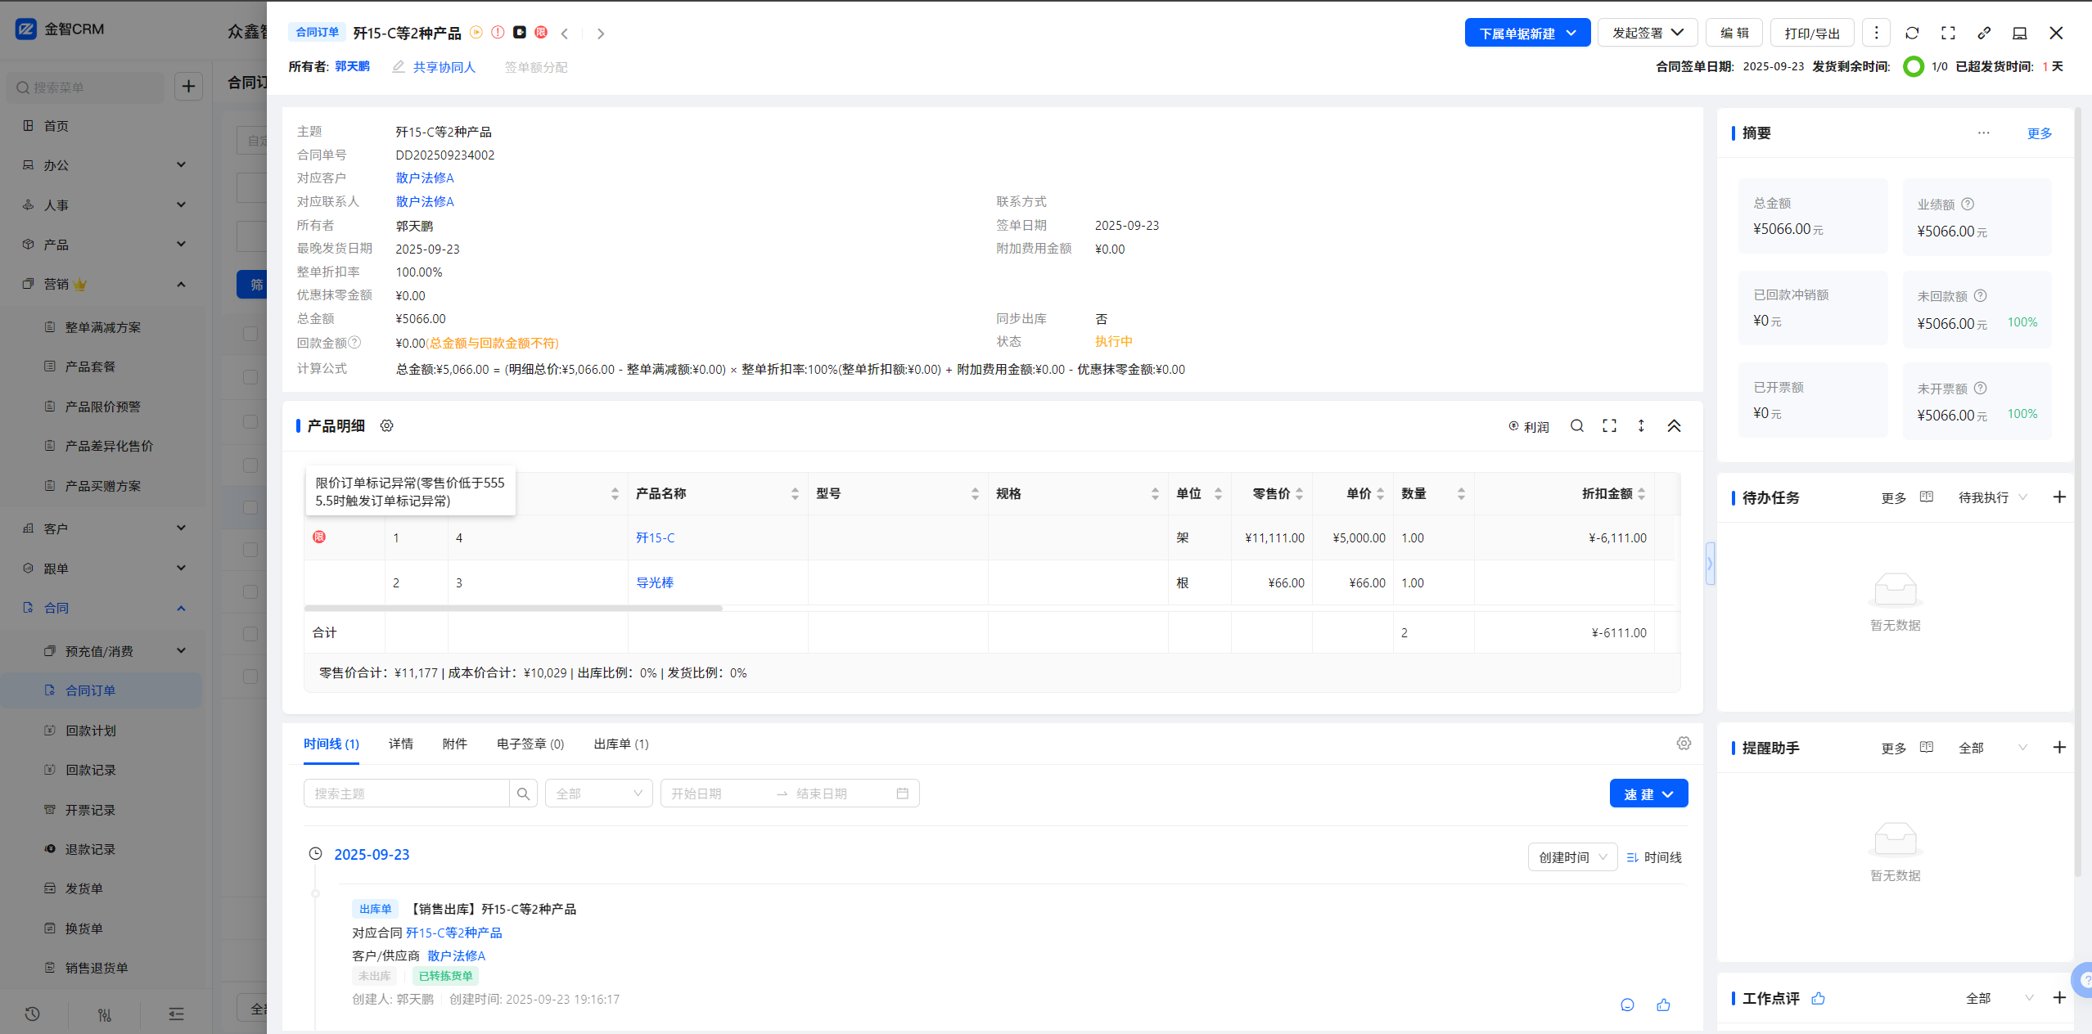Screen dimensions: 2092x1034
Task: Toggle the 时间线 view switch
Action: (x=1654, y=857)
